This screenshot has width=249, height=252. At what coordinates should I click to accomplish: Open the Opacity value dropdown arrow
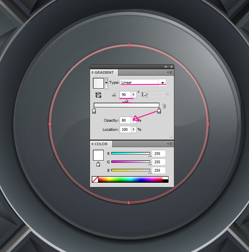(x=133, y=120)
